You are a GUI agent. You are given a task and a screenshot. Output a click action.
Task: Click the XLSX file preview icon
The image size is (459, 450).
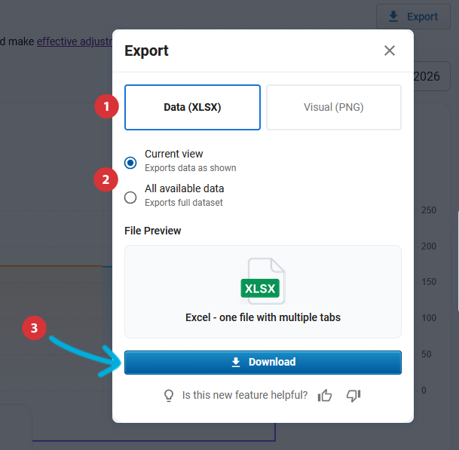coord(262,281)
